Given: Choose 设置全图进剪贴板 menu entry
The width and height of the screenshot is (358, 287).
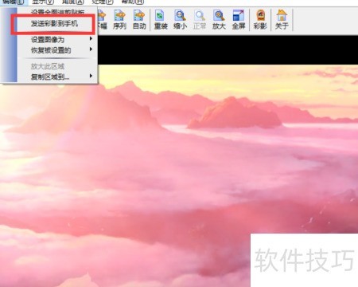Looking at the screenshot, I should point(57,12).
